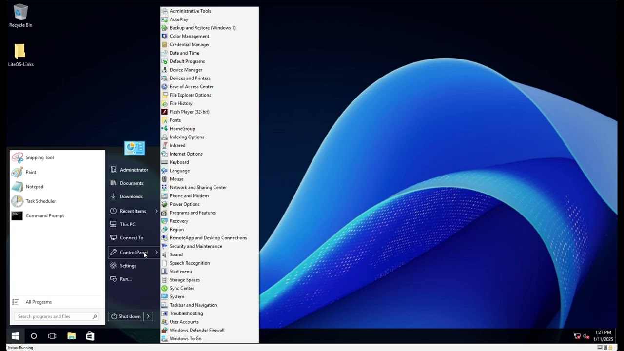Open Color Management from the list
Viewport: 624px width, 351px height.
point(210,36)
